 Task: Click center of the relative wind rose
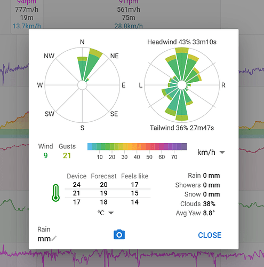[x=182, y=85]
